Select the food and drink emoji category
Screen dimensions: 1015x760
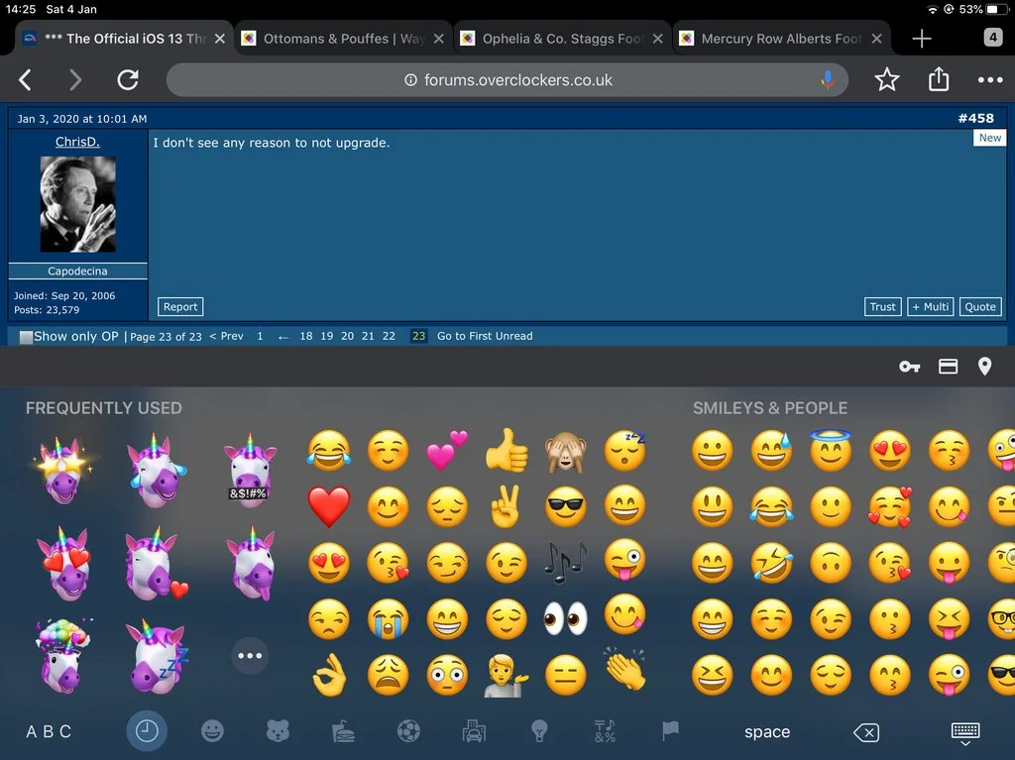click(343, 731)
